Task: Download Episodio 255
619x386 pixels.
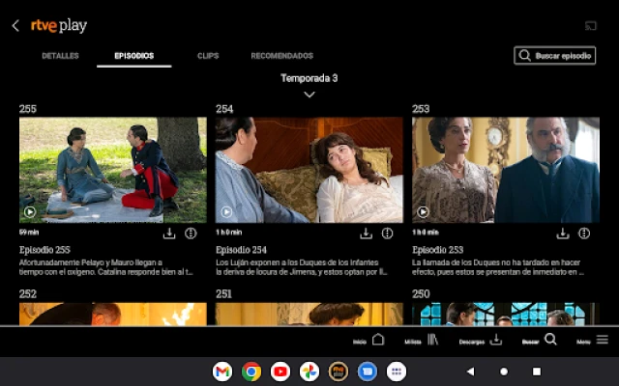Action: pyautogui.click(x=169, y=234)
